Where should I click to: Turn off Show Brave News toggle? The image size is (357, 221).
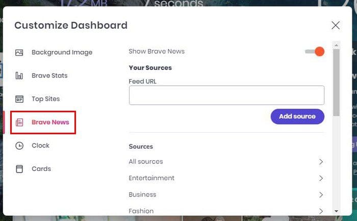tap(315, 52)
